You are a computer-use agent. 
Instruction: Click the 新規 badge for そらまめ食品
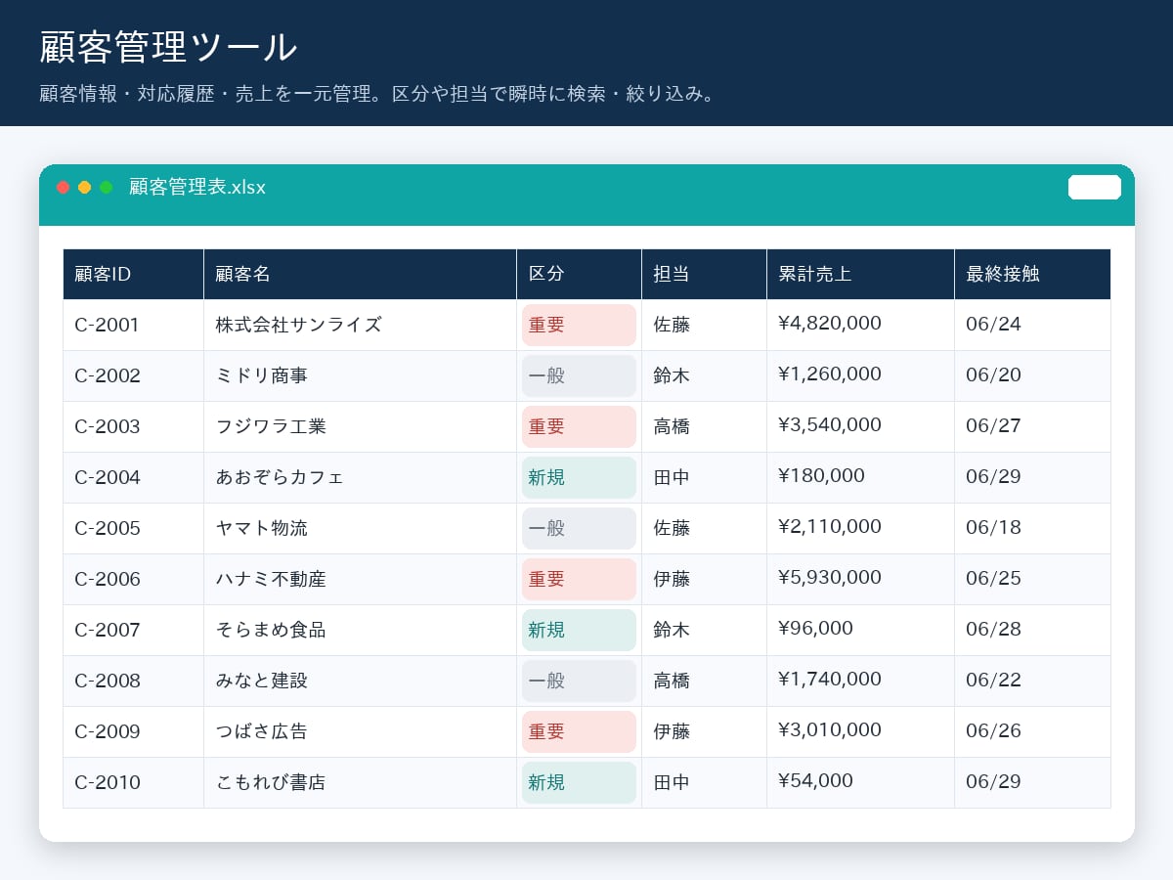[580, 631]
